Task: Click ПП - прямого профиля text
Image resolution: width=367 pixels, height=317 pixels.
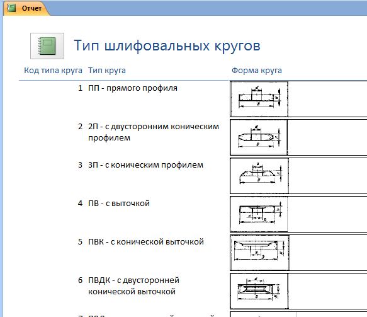Action: point(133,88)
